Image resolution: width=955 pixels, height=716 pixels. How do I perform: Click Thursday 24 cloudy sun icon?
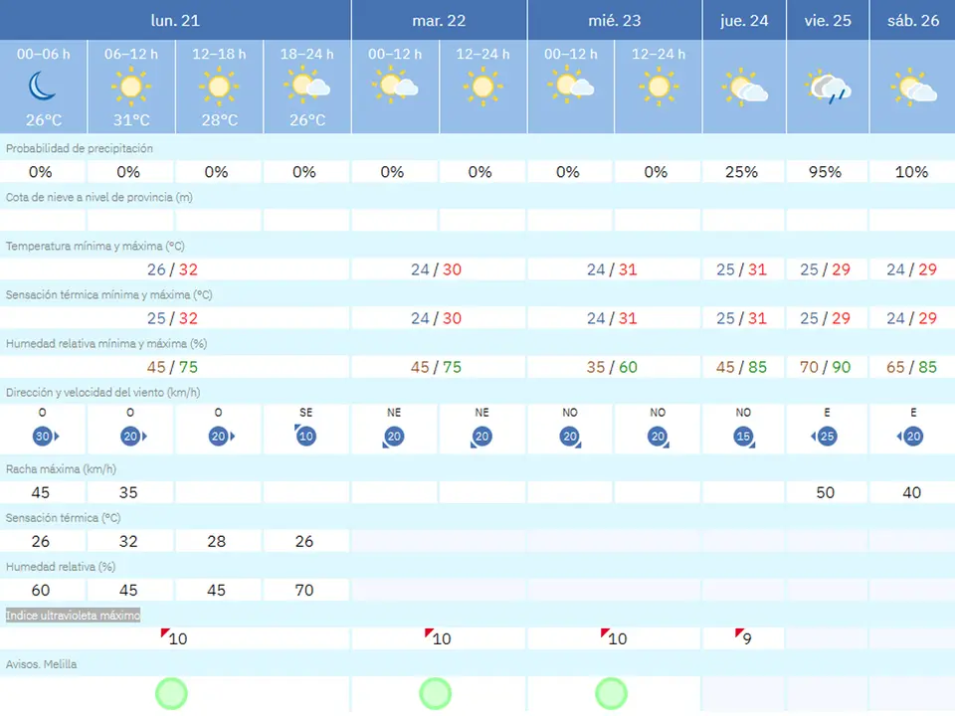(x=744, y=88)
